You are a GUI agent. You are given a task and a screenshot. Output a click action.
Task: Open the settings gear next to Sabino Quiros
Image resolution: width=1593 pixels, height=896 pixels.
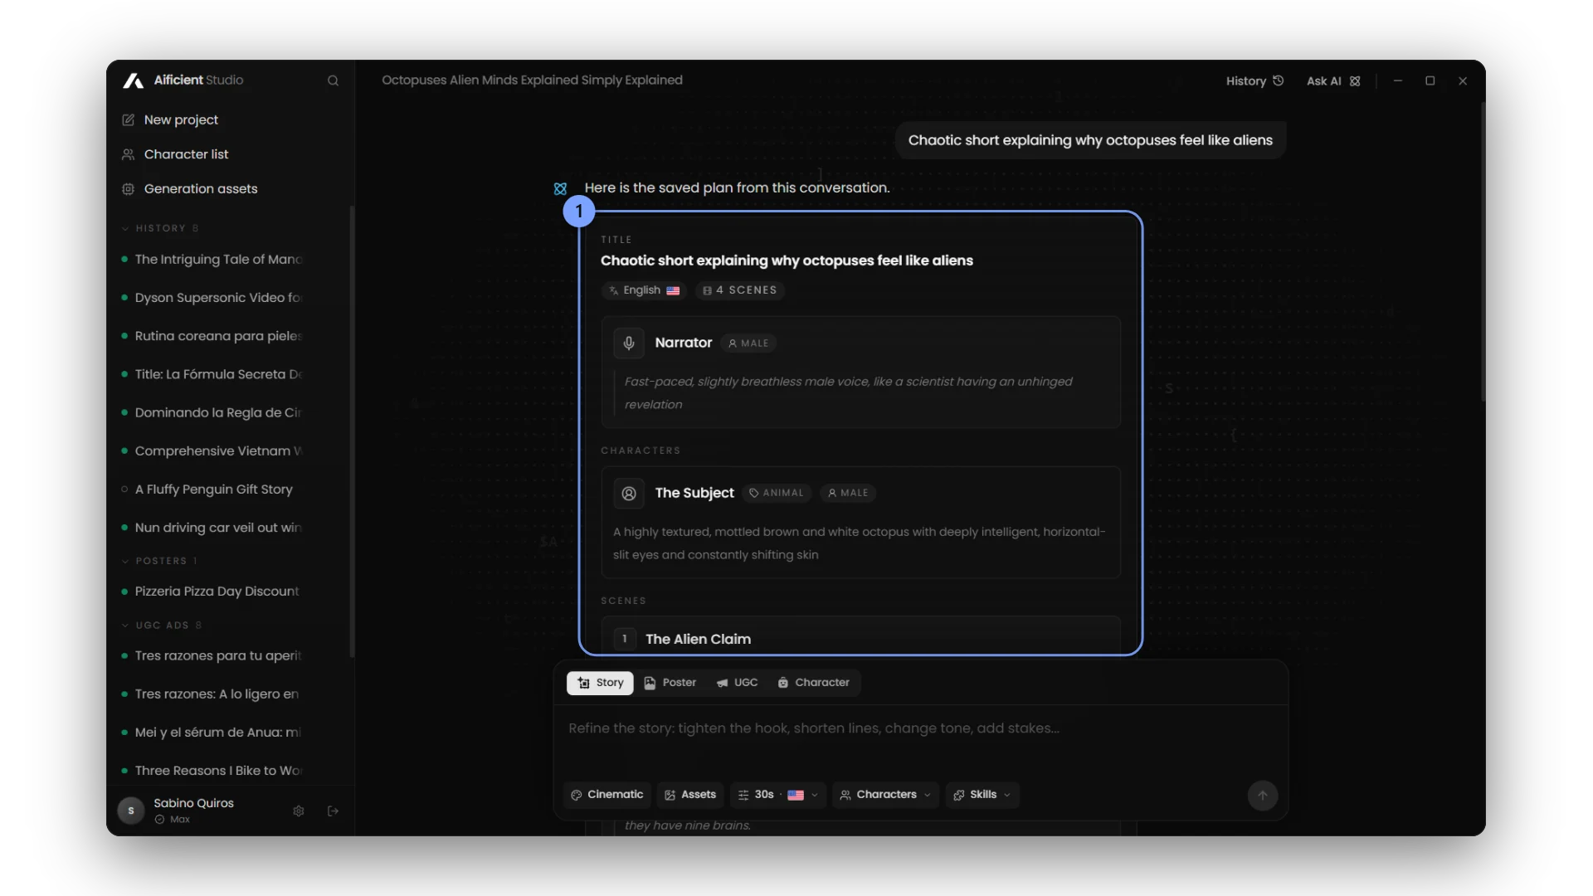[299, 811]
